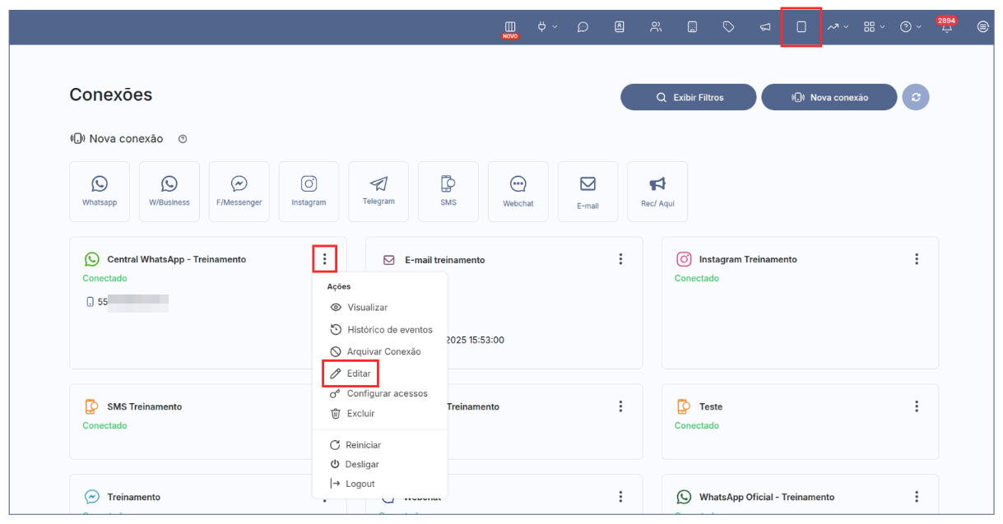
Task: Expand the plug integrations dropdown in navbar
Action: pyautogui.click(x=546, y=27)
